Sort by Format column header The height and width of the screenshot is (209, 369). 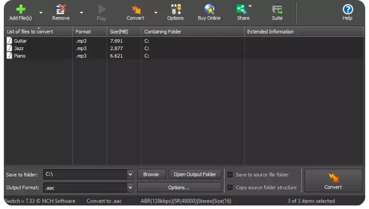point(90,31)
